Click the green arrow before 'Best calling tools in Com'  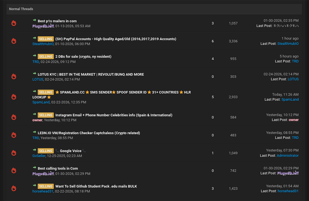(35, 168)
